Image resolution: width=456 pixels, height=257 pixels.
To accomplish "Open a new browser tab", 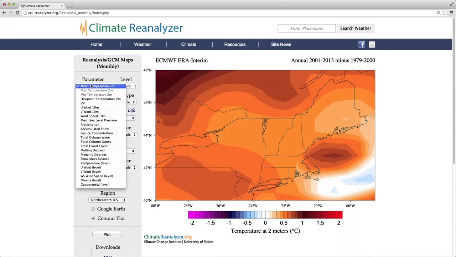I will tap(70, 6).
